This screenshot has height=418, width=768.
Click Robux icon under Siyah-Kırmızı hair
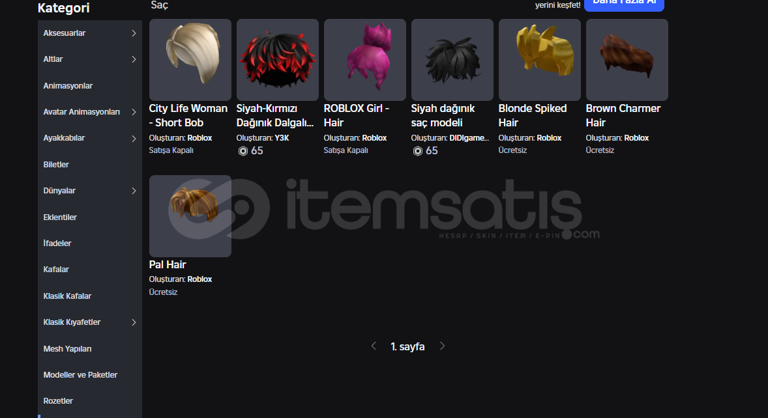tap(243, 151)
